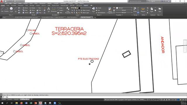Open the object color ByLayer dropdown

coord(124,8)
